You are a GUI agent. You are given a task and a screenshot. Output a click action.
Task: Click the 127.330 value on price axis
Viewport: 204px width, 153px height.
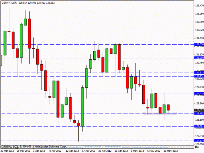(199, 136)
